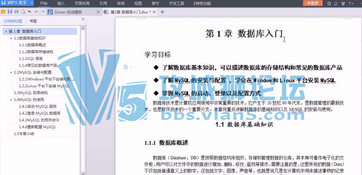Image resolution: width=362 pixels, height=175 pixels.
Task: Collapse the 第1章 数据库入门 tree node
Action: pyautogui.click(x=5, y=31)
